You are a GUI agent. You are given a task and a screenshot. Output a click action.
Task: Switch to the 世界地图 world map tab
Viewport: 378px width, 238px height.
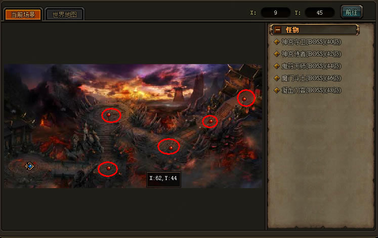click(65, 15)
